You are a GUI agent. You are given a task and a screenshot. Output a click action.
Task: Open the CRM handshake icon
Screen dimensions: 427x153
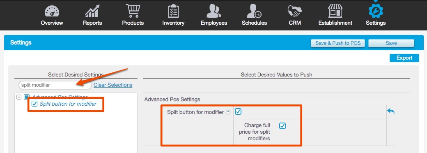click(x=295, y=12)
